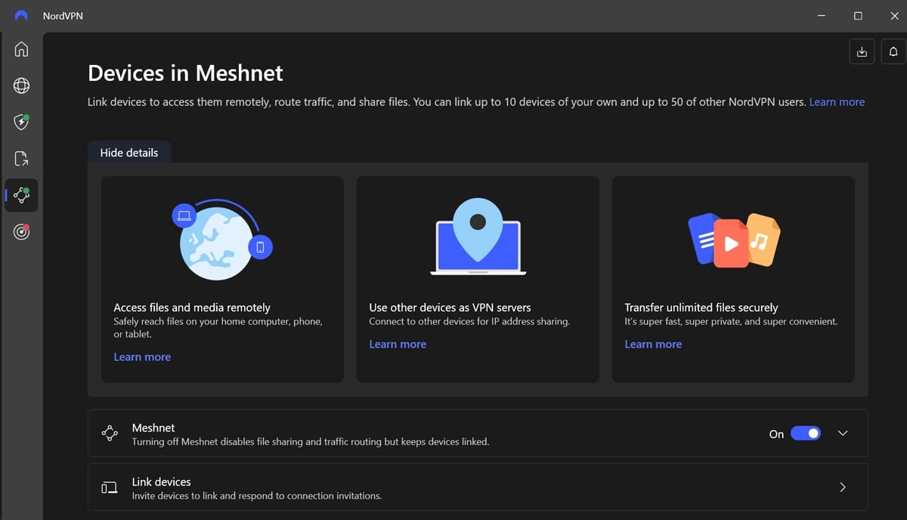Click the download updates icon
Viewport: 907px width, 520px height.
[862, 51]
